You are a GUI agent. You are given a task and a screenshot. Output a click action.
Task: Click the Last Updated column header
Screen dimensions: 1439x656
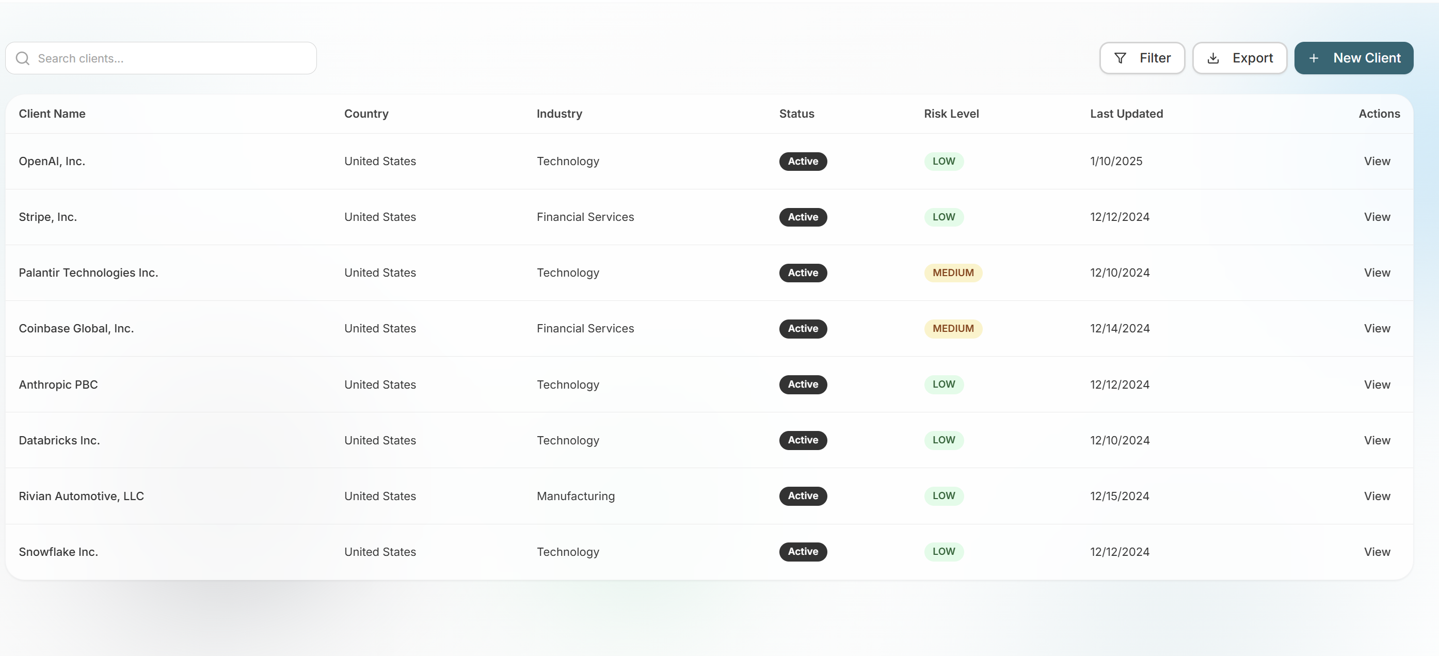[x=1126, y=114]
